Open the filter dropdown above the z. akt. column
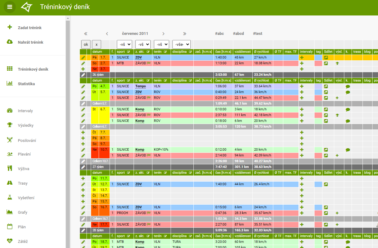 pos(143,44)
